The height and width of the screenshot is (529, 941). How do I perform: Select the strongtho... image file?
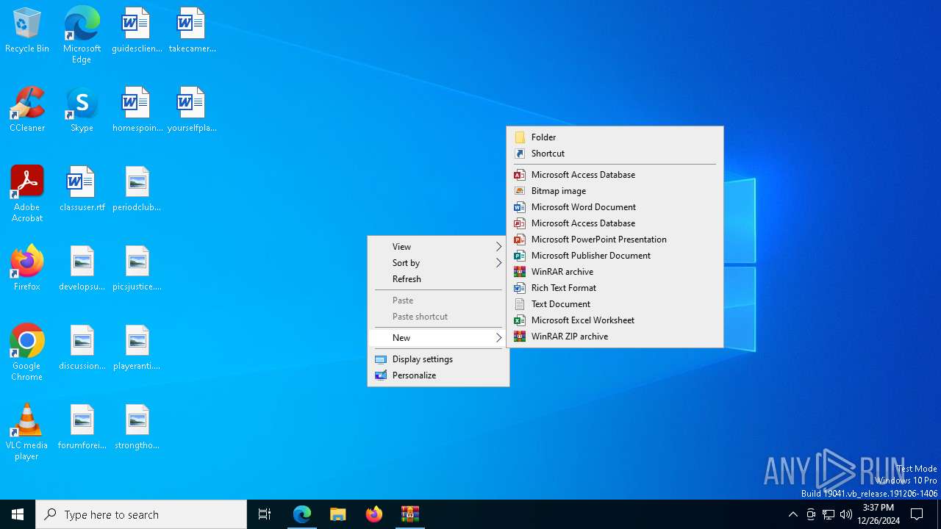pos(137,428)
